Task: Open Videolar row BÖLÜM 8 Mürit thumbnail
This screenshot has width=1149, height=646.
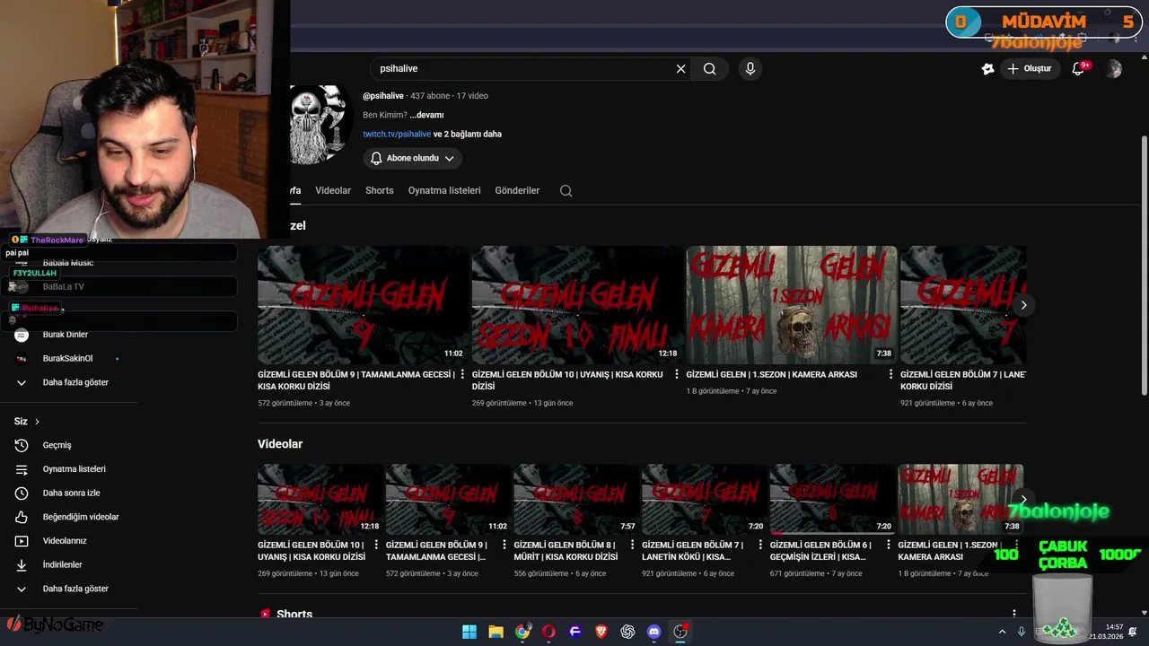Action: click(575, 499)
